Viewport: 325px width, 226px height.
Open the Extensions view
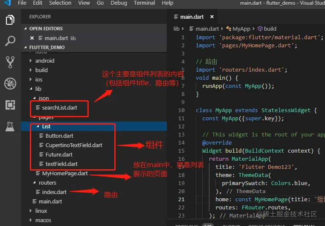(x=10, y=105)
